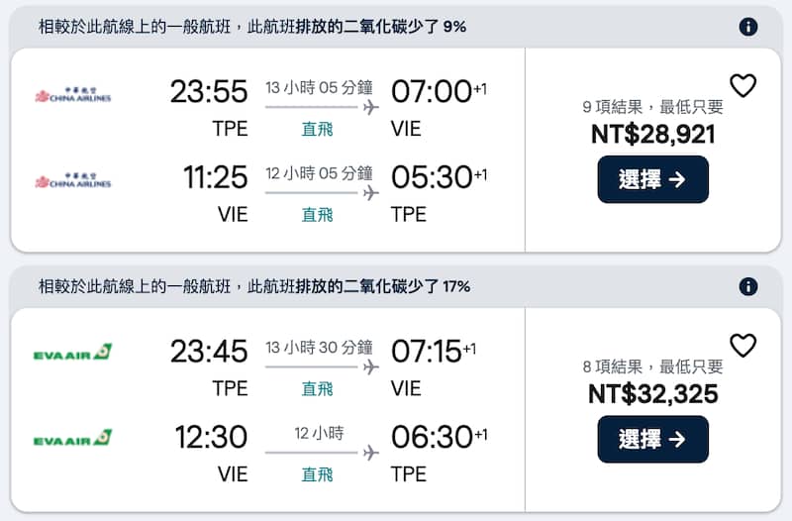Click China Airlines logo on return VIE flight
This screenshot has height=521, width=792.
point(73,180)
